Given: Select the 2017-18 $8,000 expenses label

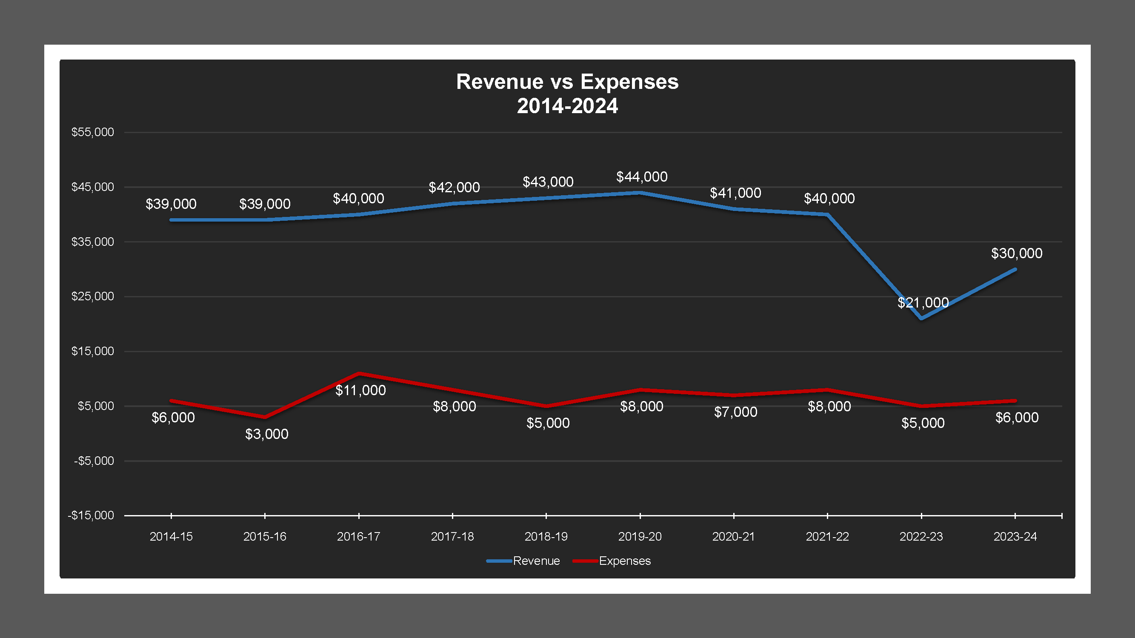Looking at the screenshot, I should pyautogui.click(x=454, y=407).
